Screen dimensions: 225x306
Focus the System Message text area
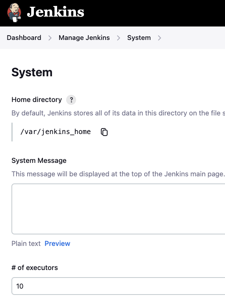(118, 209)
